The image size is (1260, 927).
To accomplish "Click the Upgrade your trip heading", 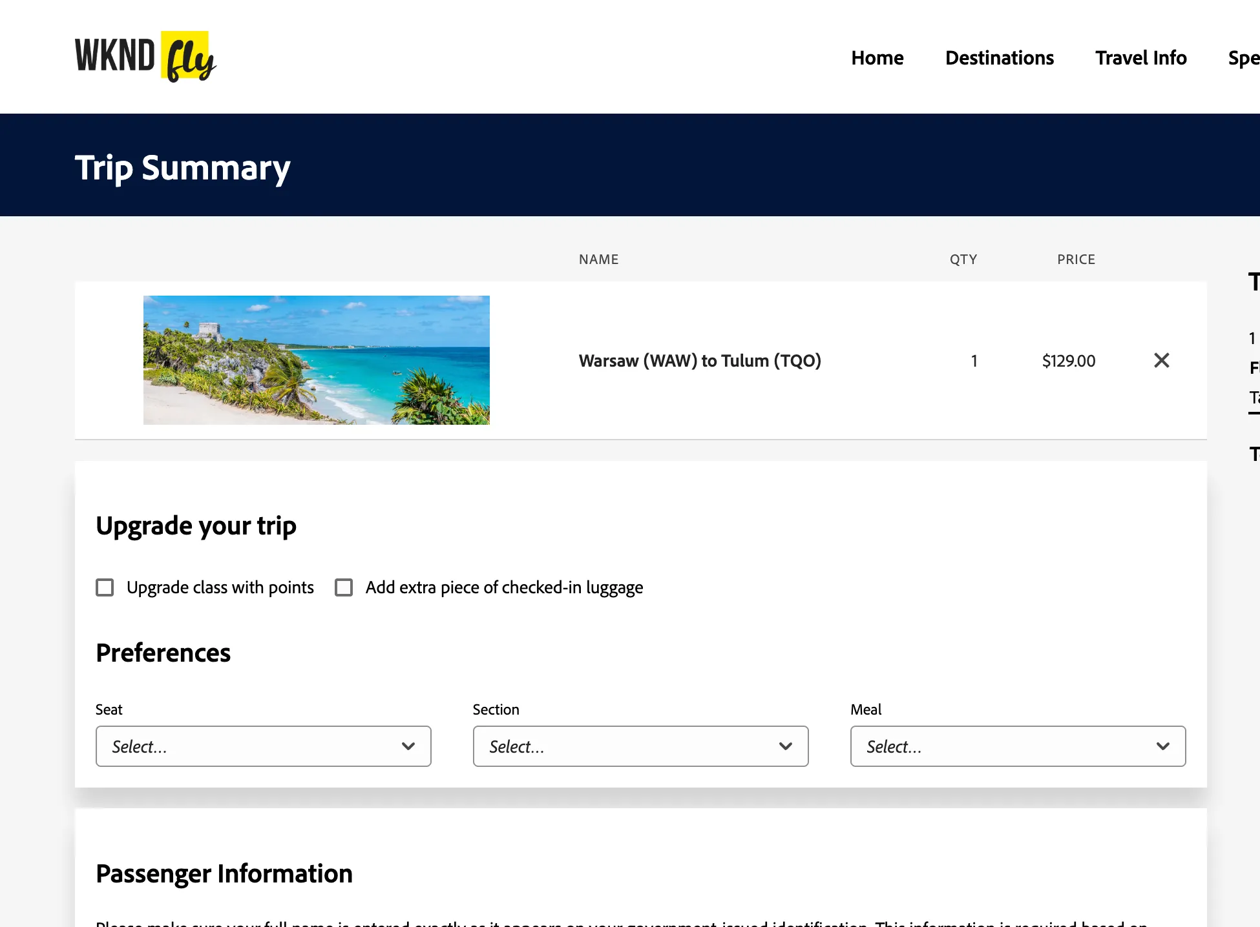I will click(x=196, y=525).
